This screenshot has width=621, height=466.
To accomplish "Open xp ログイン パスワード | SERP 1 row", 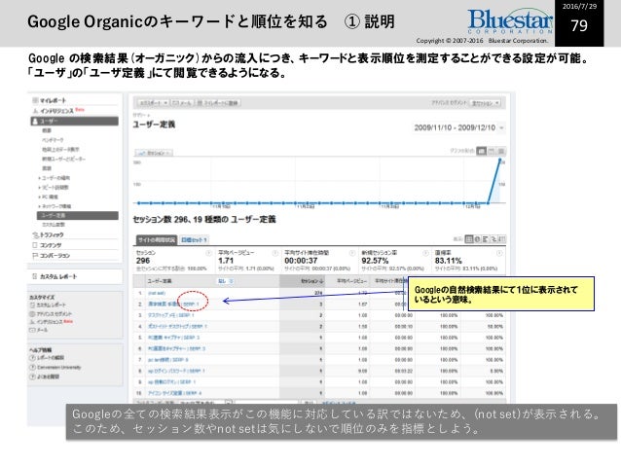I will [176, 371].
